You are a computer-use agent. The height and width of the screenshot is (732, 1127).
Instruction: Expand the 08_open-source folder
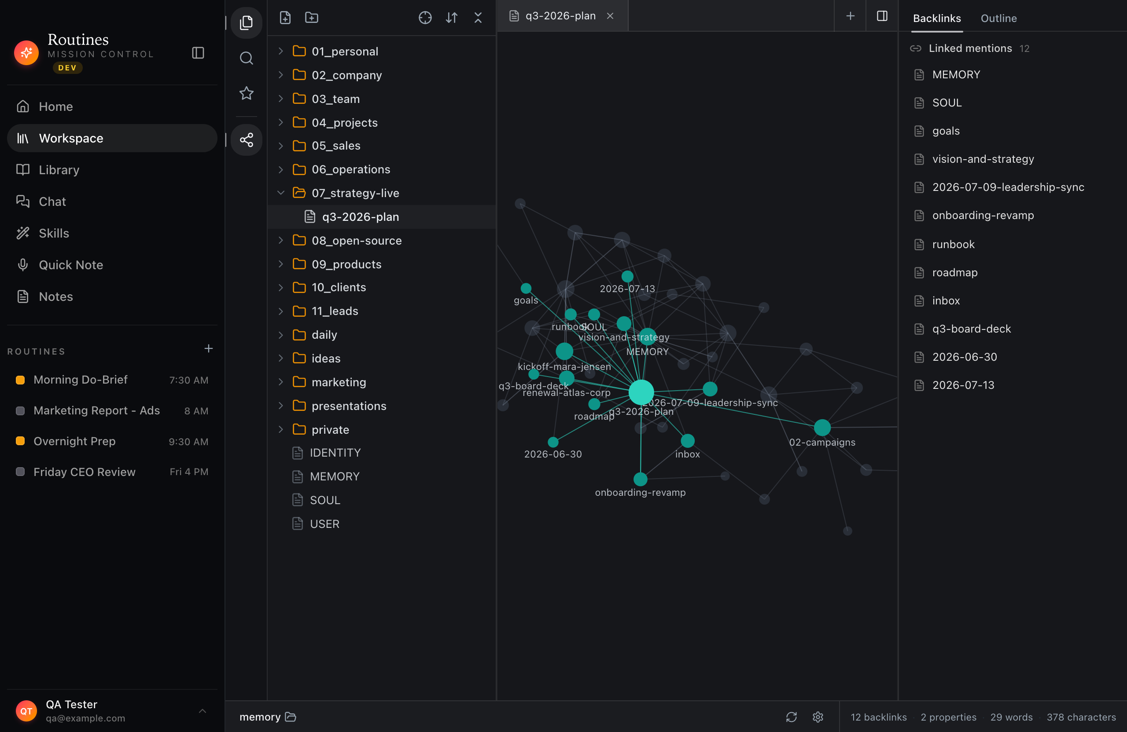tap(382, 240)
